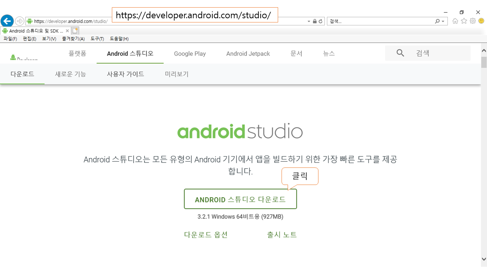Open favorites with the star icon
Image resolution: width=487 pixels, height=274 pixels.
464,21
